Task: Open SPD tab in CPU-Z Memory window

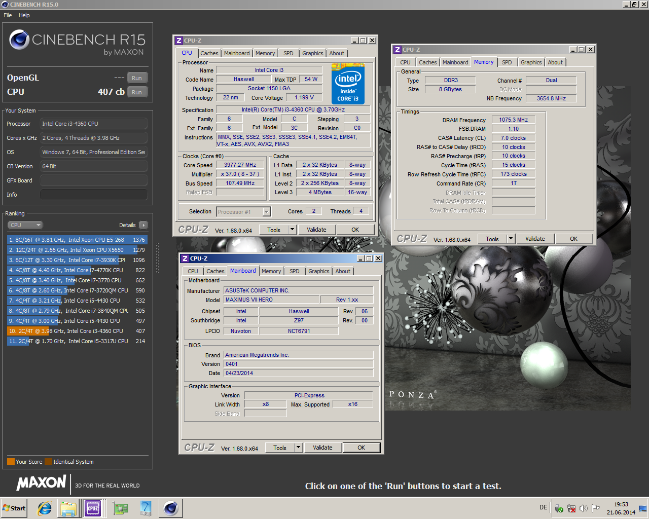Action: 507,62
